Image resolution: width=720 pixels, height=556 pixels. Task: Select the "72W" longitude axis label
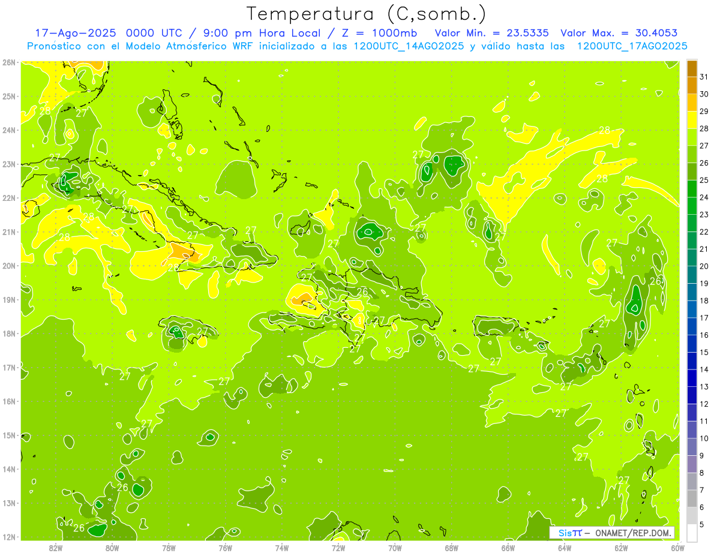(338, 548)
